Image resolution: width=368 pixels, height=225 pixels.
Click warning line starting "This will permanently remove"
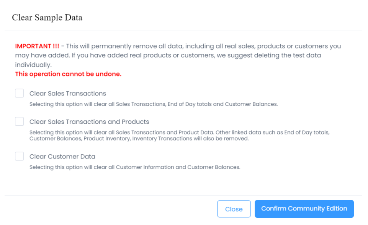coord(203,46)
